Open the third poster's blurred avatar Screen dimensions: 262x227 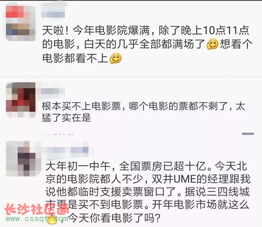click(x=23, y=158)
